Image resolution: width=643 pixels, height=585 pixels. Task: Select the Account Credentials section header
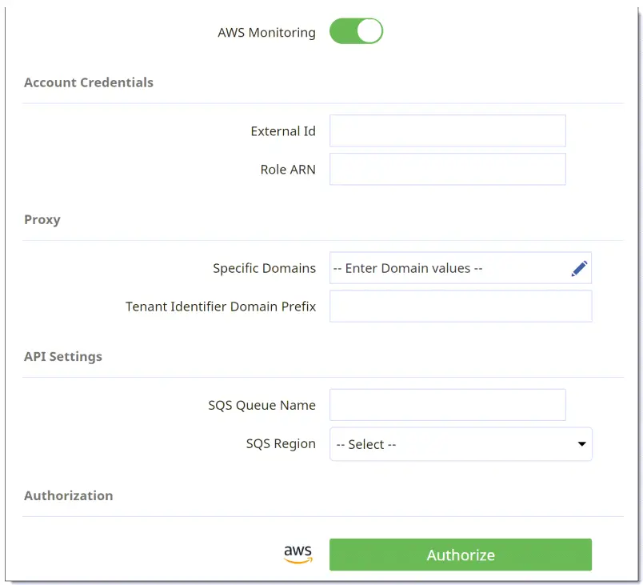point(88,82)
